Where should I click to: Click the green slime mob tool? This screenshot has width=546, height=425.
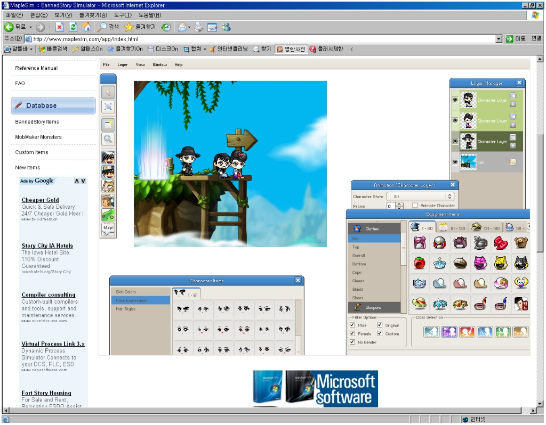coord(108,215)
